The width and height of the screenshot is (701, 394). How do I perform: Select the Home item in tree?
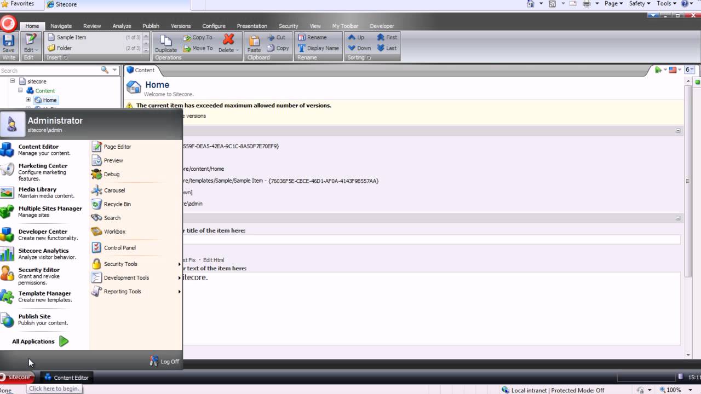pos(45,100)
